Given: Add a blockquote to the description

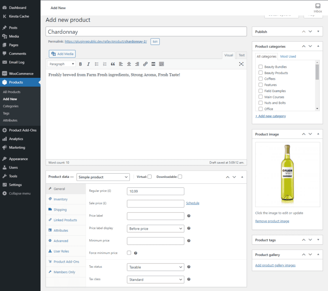Looking at the screenshot, I should coord(113,64).
